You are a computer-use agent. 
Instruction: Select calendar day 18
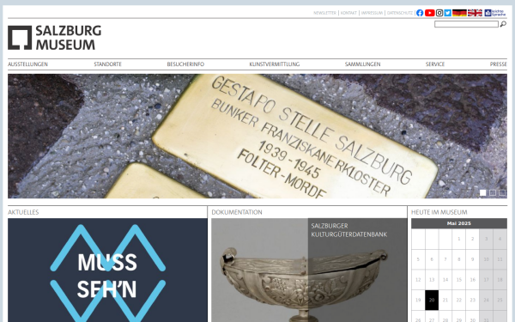coord(500,280)
